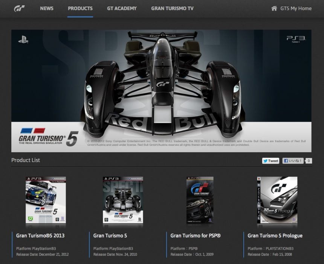Click the Platform: PSP® text
The image size is (324, 264).
[x=184, y=249]
